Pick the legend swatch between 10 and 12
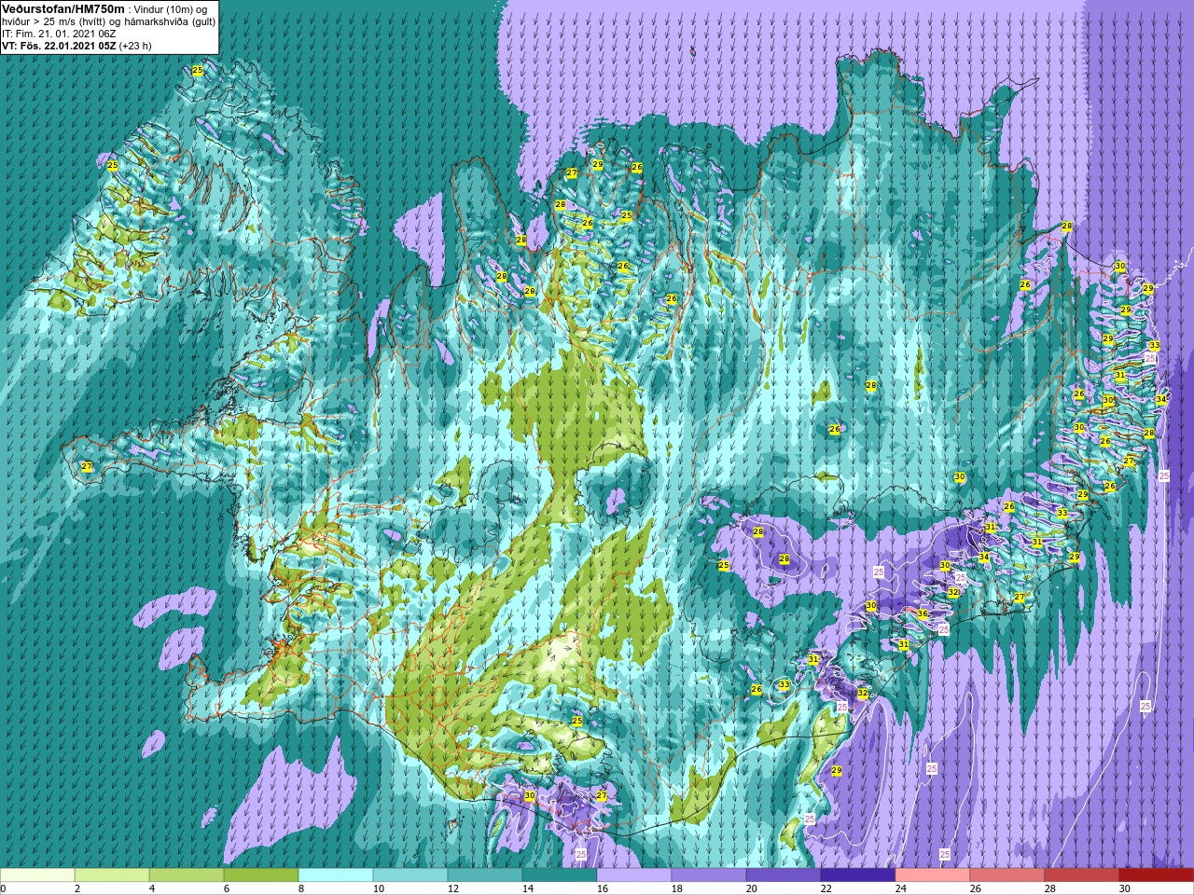Image resolution: width=1194 pixels, height=895 pixels. pyautogui.click(x=410, y=875)
